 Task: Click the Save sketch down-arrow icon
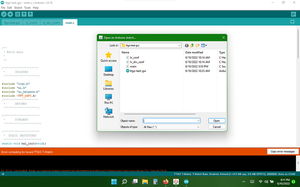point(30,14)
